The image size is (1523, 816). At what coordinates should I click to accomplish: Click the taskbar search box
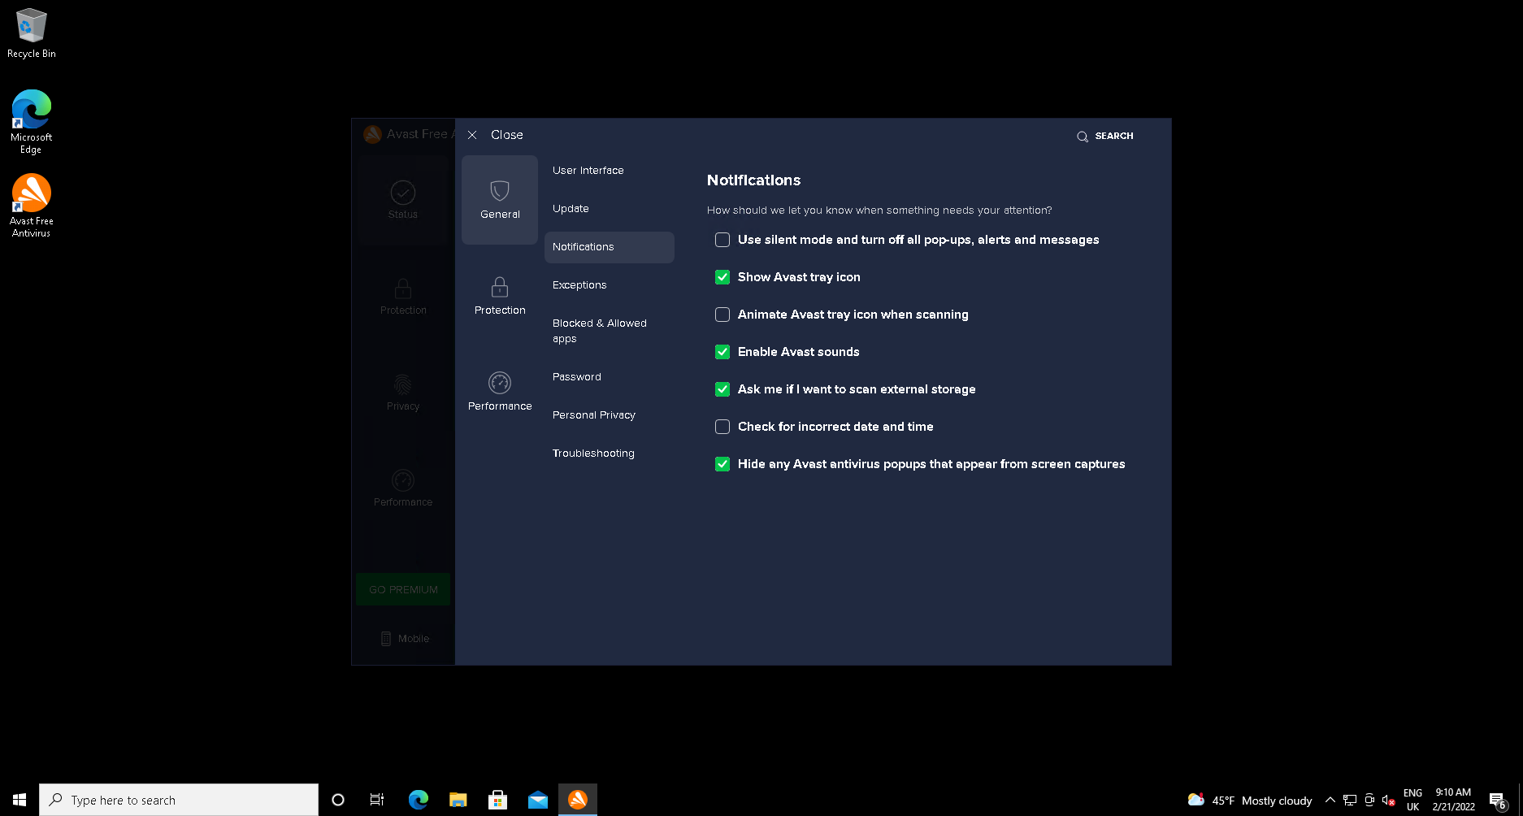point(179,800)
